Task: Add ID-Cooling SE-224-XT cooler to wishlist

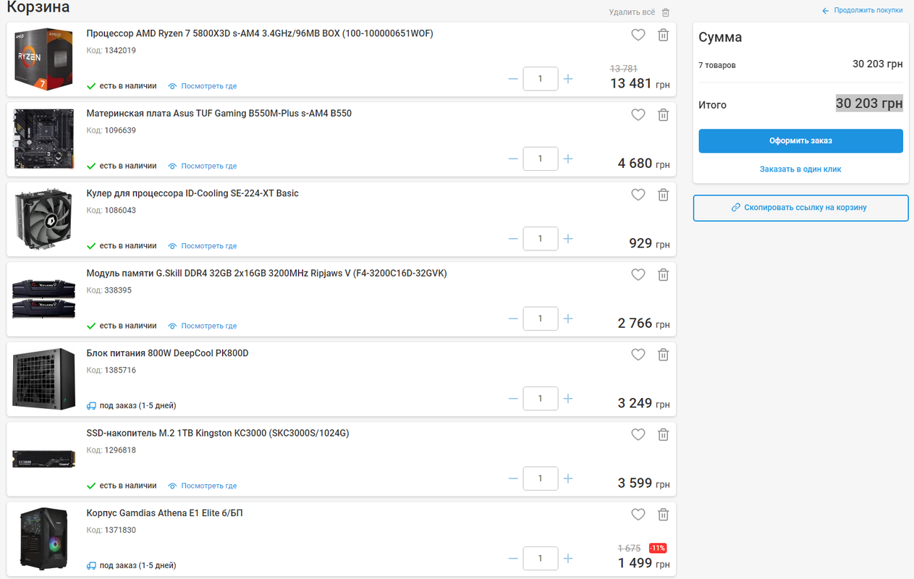Action: [x=638, y=195]
